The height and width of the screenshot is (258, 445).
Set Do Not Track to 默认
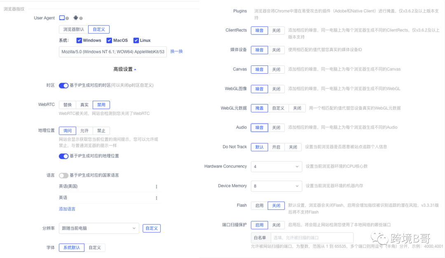(260, 147)
